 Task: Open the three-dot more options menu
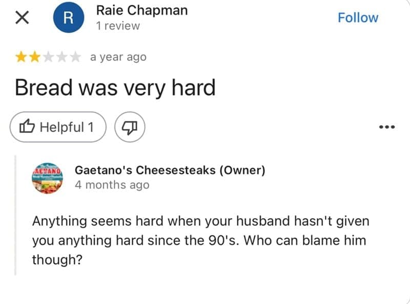[x=386, y=127]
